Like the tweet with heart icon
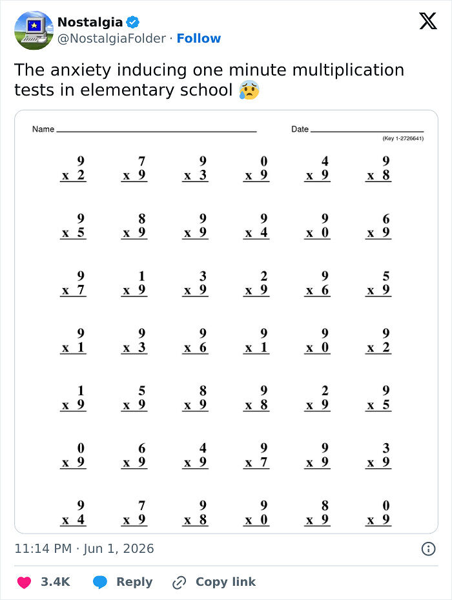This screenshot has width=452, height=600. click(x=24, y=583)
